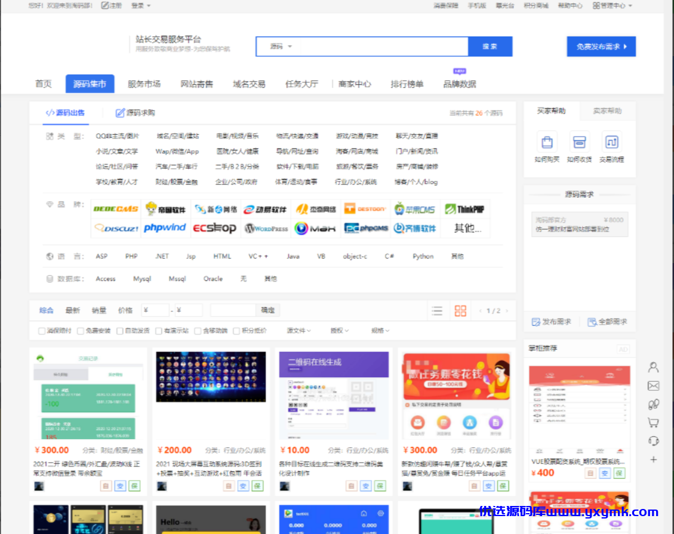The height and width of the screenshot is (534, 674).
Task: Open the 任务大厅 nav tab
Action: 301,84
